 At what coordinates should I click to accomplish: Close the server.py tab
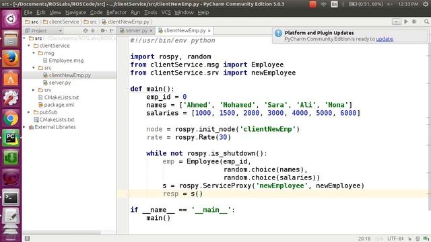click(151, 31)
